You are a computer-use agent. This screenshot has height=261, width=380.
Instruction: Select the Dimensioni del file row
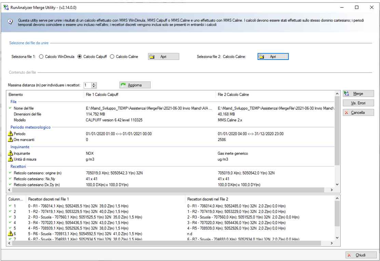coord(171,114)
